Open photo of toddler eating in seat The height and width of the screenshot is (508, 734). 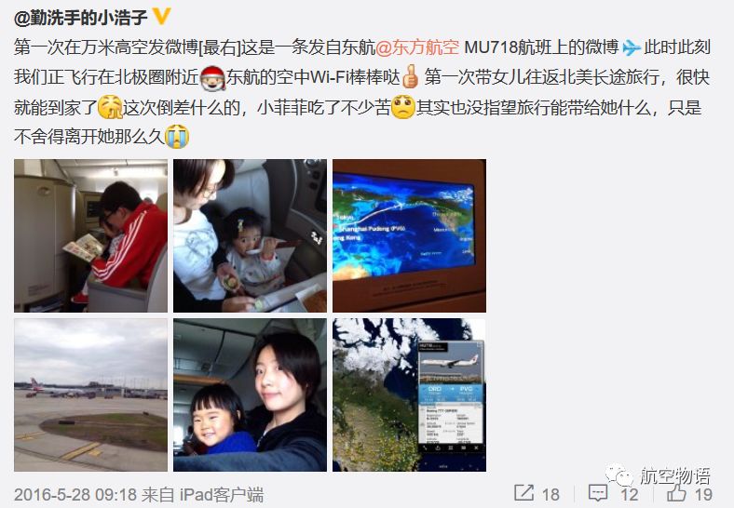(250, 235)
